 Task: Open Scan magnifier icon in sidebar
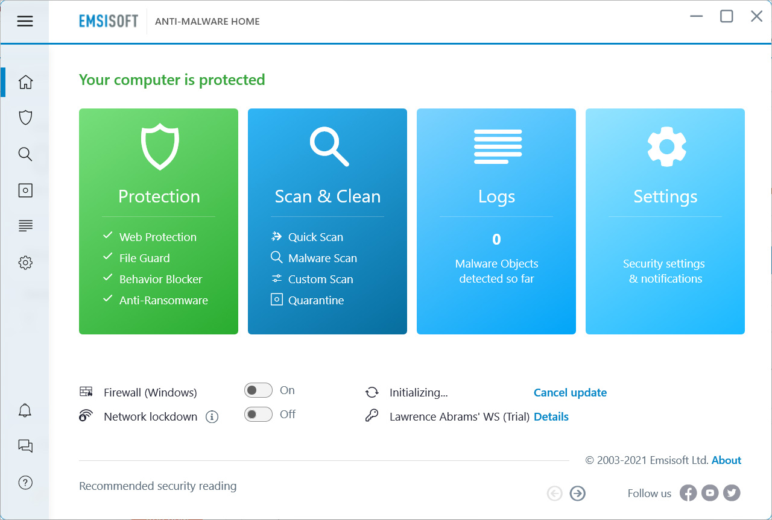coord(25,154)
